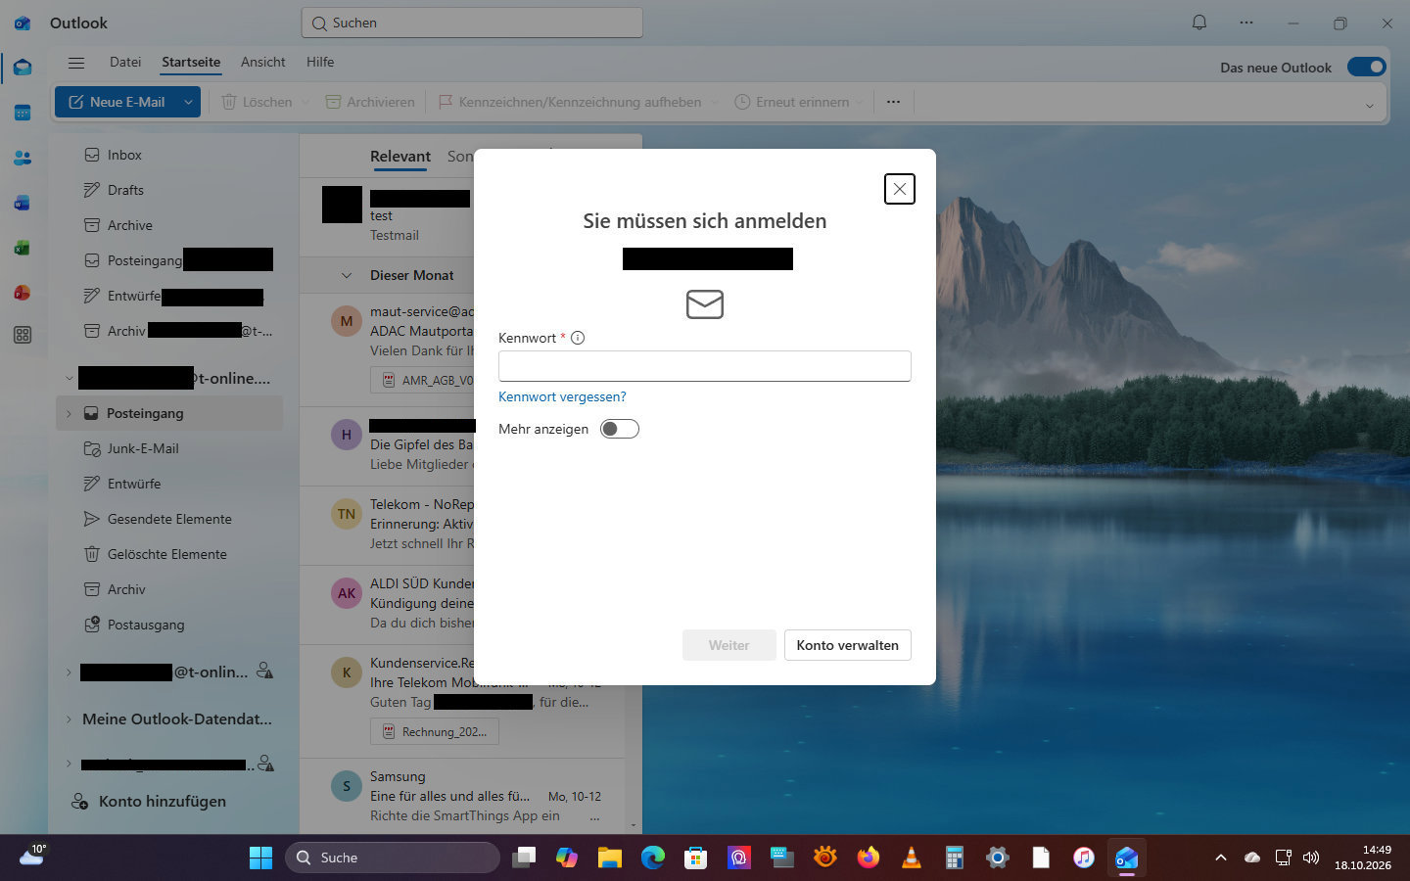Screen dimensions: 1410x881
Task: Open the Rechnung_202... attachment chip
Action: coord(435,731)
